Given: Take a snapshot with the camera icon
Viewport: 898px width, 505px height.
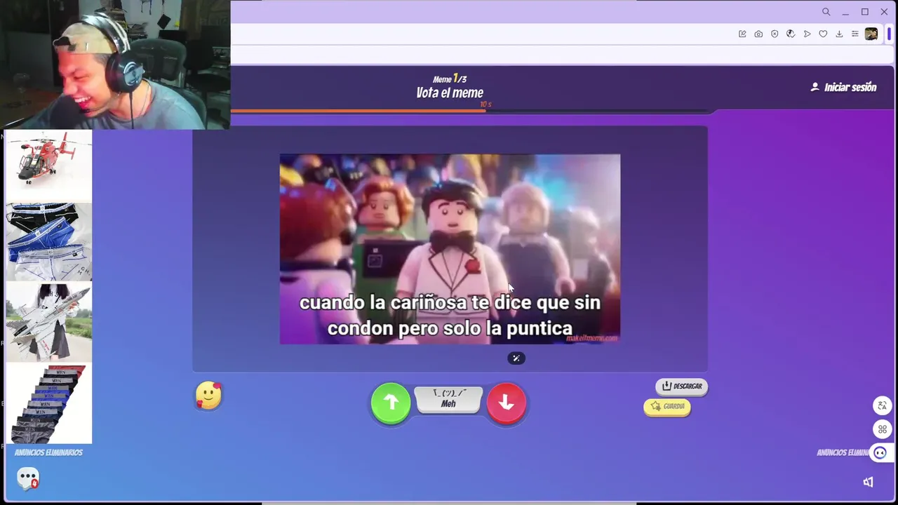Looking at the screenshot, I should pos(758,34).
